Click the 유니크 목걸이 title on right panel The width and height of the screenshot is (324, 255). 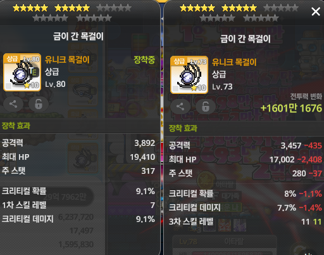(x=234, y=62)
